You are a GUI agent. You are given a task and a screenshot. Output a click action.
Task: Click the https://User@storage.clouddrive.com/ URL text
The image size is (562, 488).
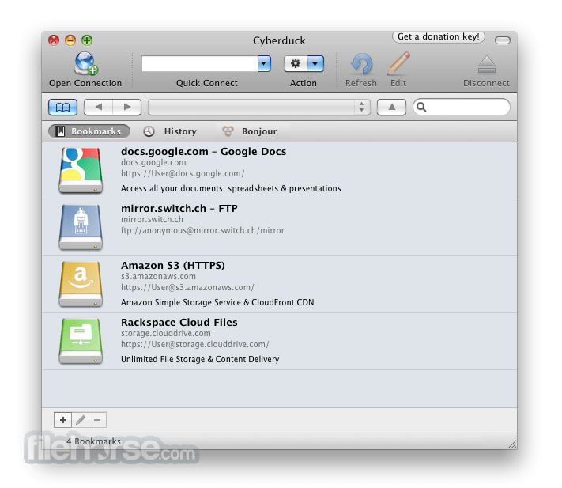click(195, 345)
